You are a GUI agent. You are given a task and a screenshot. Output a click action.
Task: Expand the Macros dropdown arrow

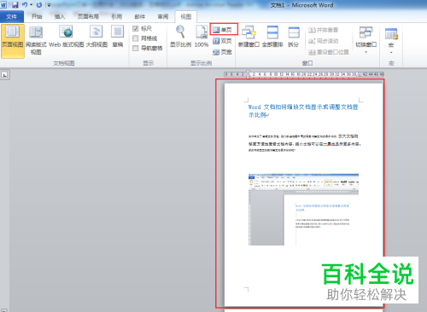pos(391,53)
